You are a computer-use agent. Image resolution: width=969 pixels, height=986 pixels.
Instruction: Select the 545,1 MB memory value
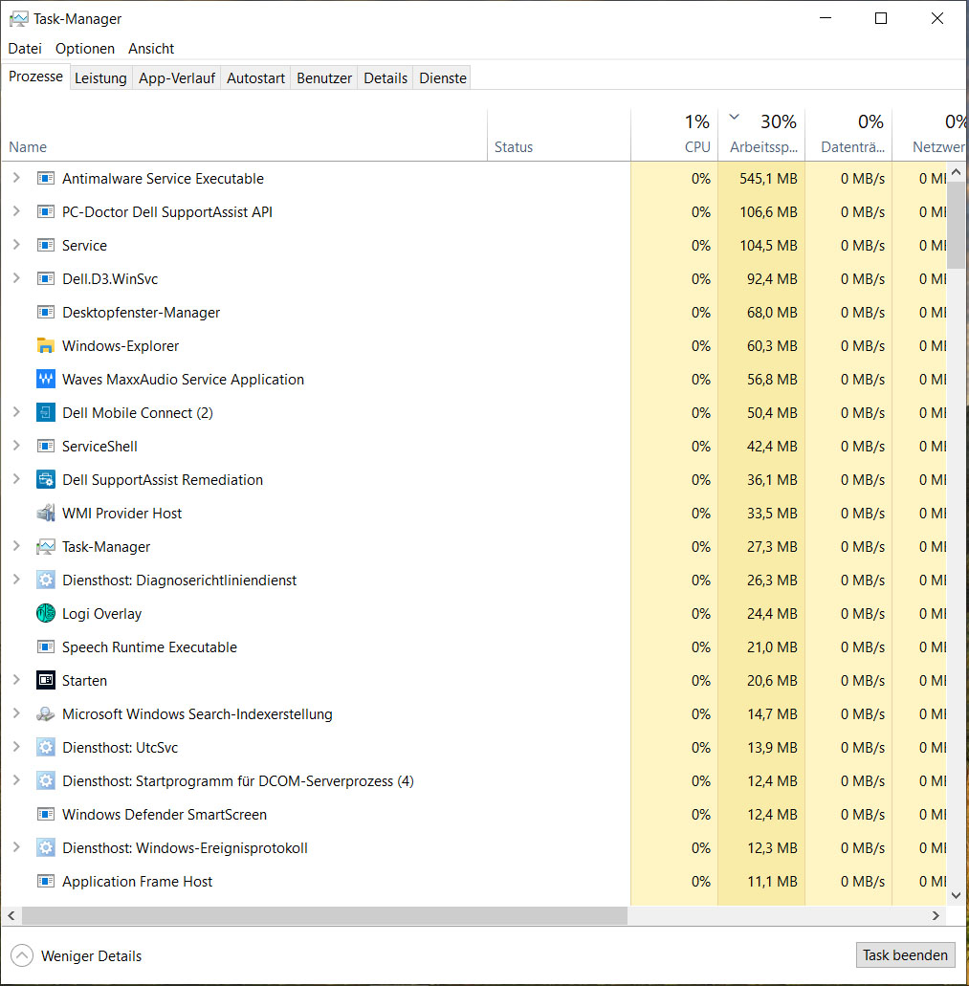click(x=768, y=179)
